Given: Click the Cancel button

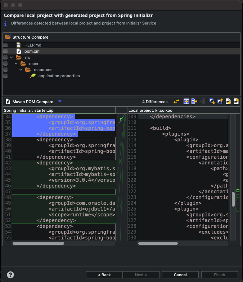Looking at the screenshot, I should point(180,275).
